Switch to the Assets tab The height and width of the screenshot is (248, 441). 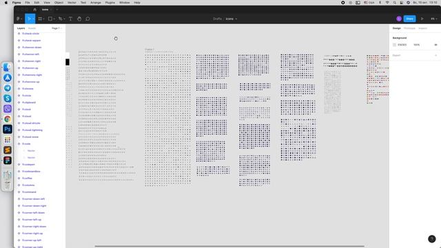point(32,28)
